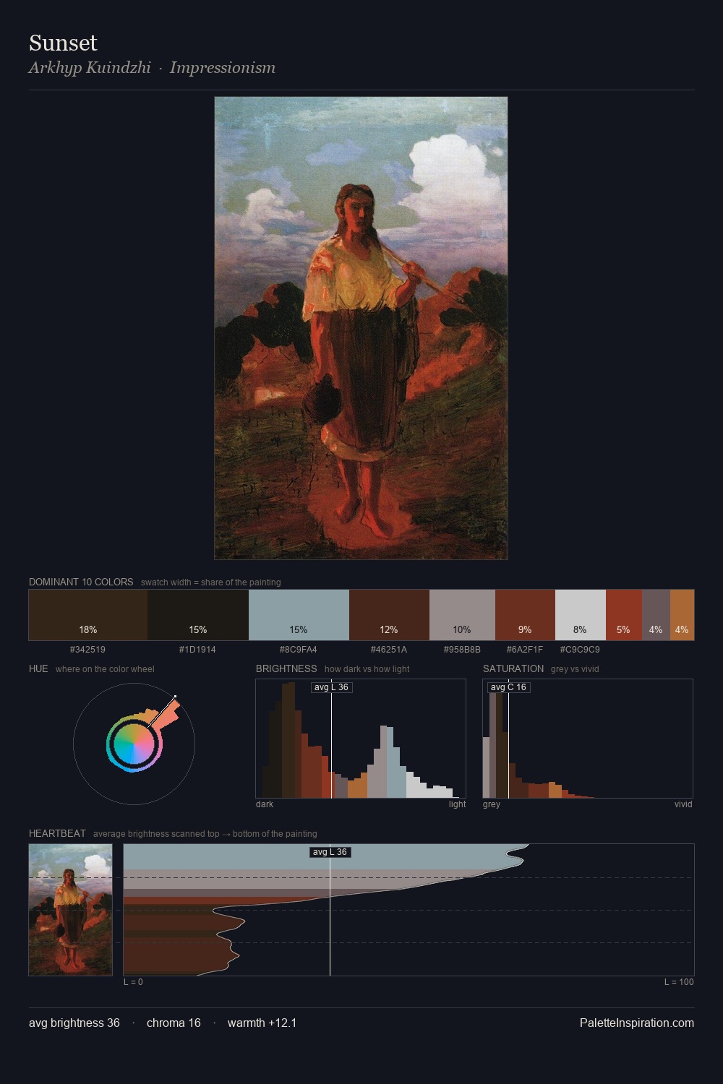Screen dimensions: 723x1084
Task: Click the hex code #8C9FA4
Action: point(298,650)
